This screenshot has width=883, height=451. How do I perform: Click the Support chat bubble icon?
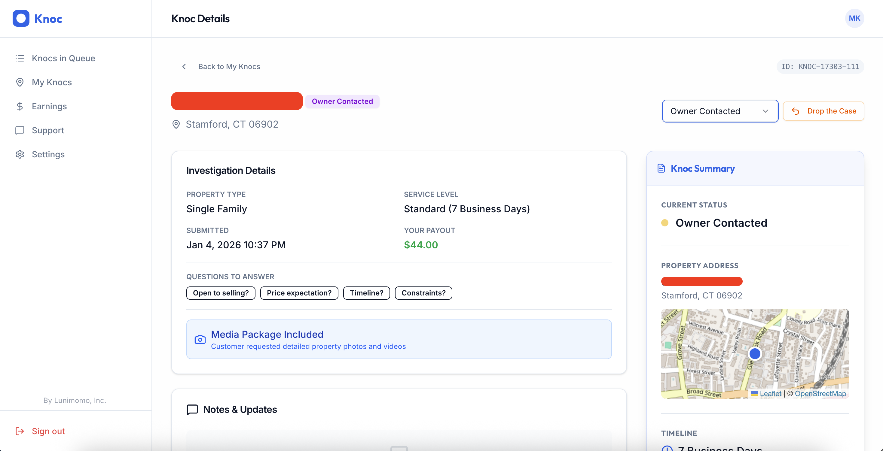point(20,131)
